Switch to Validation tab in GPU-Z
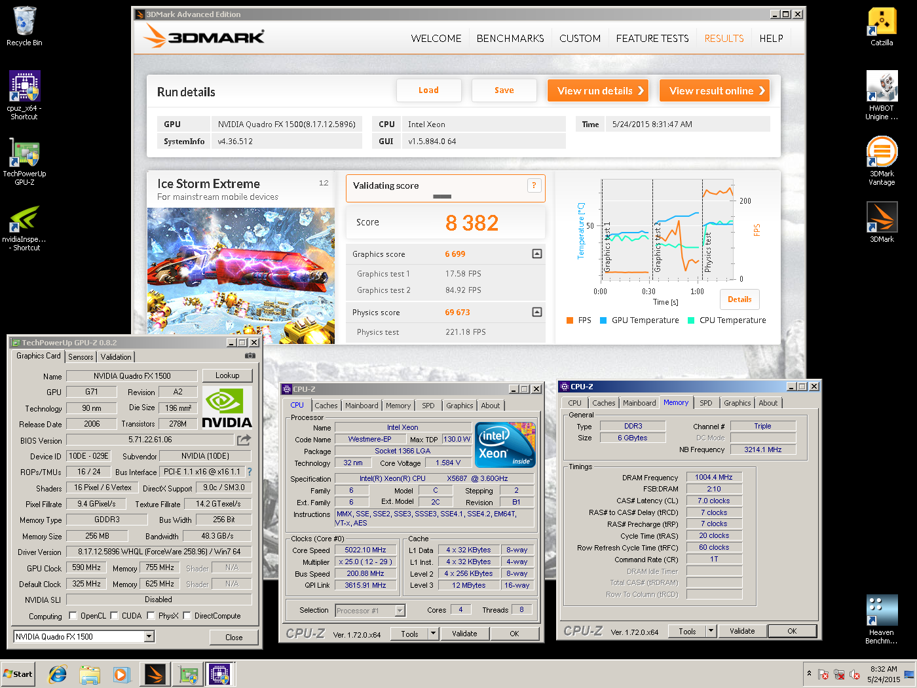Image resolution: width=917 pixels, height=688 pixels. point(116,357)
